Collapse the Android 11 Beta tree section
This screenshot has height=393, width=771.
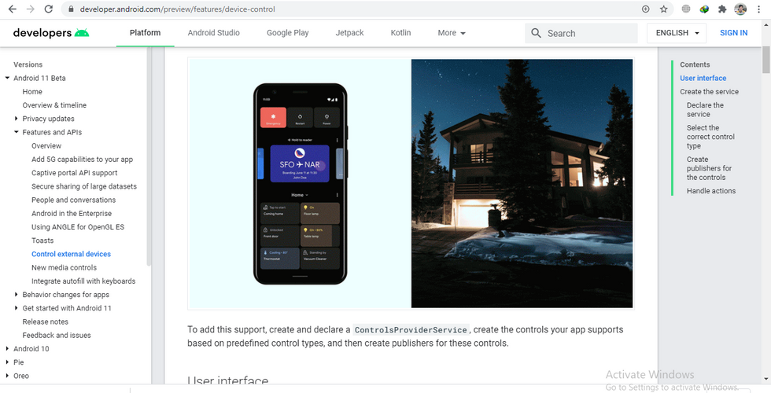point(7,78)
